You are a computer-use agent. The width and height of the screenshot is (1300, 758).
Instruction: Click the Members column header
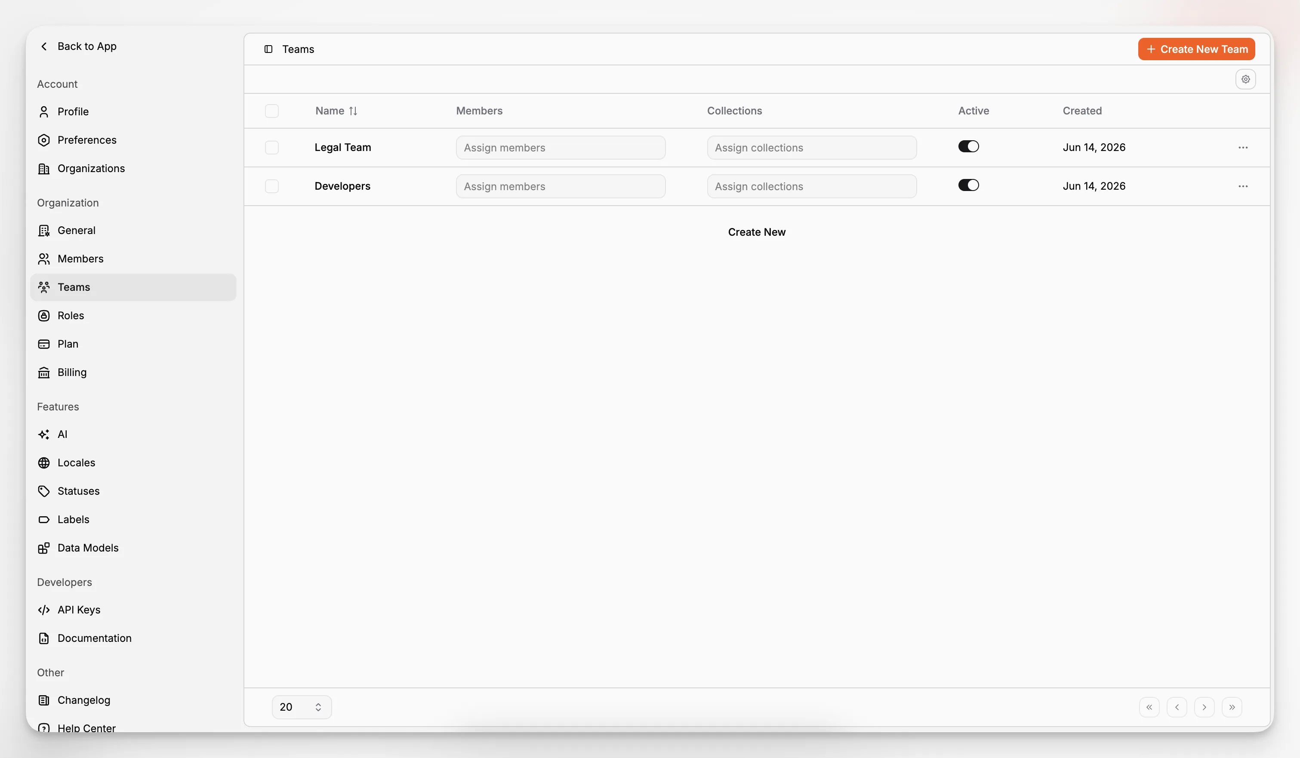pyautogui.click(x=479, y=111)
